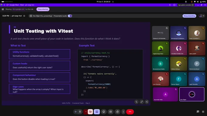
Task: Open the audio settings waveform icon
Action: (x=75, y=112)
